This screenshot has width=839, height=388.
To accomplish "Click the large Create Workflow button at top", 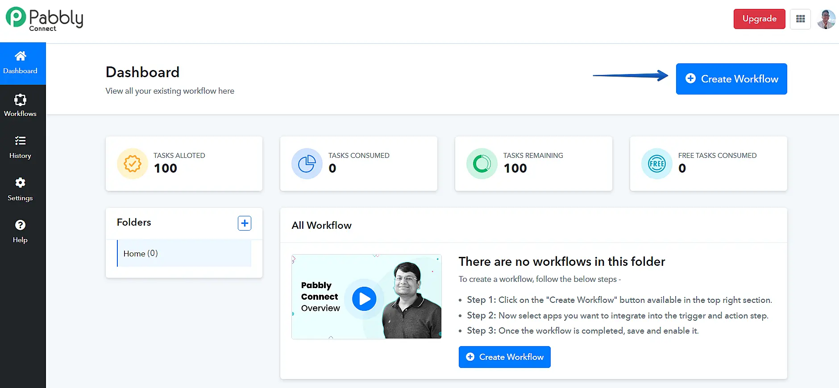I will tap(731, 79).
